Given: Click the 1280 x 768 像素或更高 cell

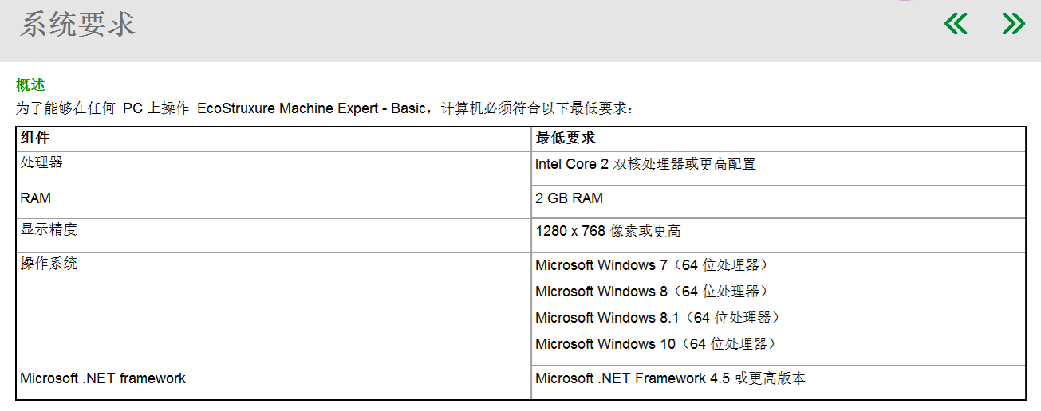Looking at the screenshot, I should pos(608,232).
